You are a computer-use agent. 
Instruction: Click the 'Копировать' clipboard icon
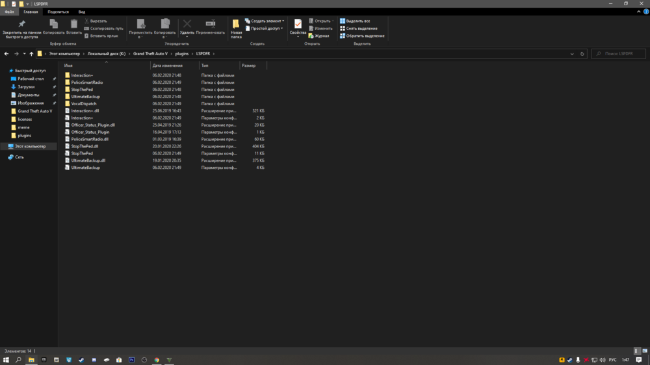coord(53,23)
